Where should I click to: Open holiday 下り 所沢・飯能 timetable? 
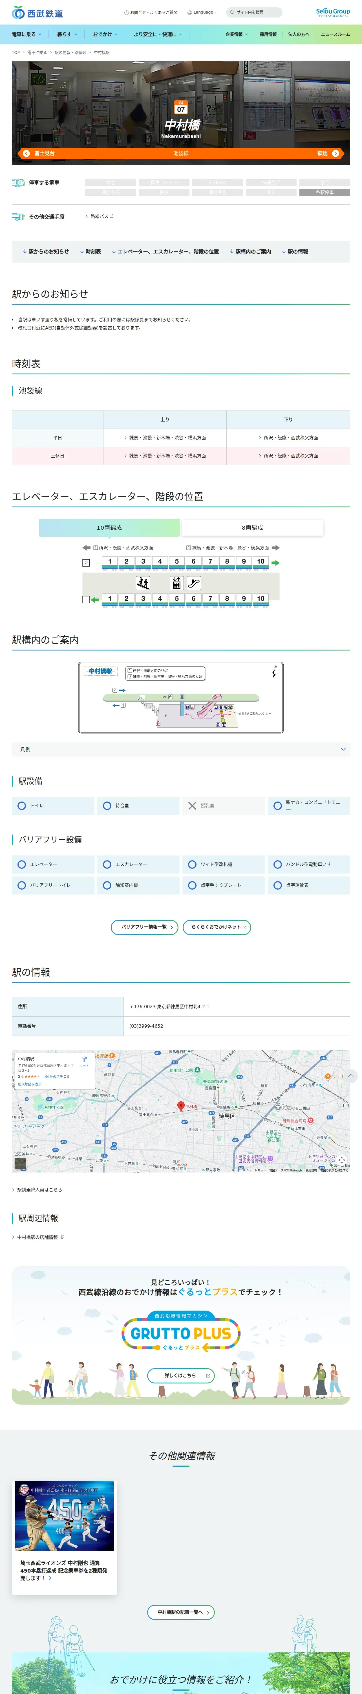point(288,456)
